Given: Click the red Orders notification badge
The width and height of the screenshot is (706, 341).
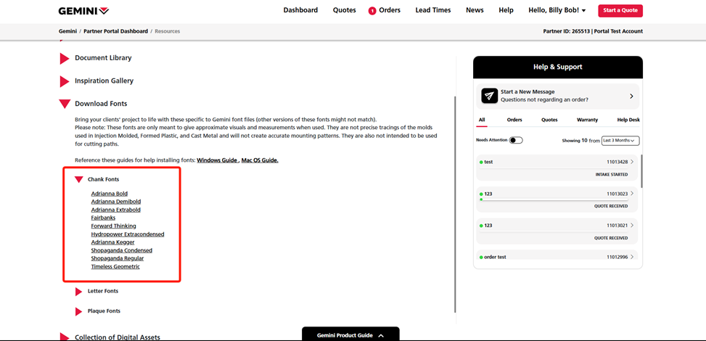Looking at the screenshot, I should [x=372, y=11].
